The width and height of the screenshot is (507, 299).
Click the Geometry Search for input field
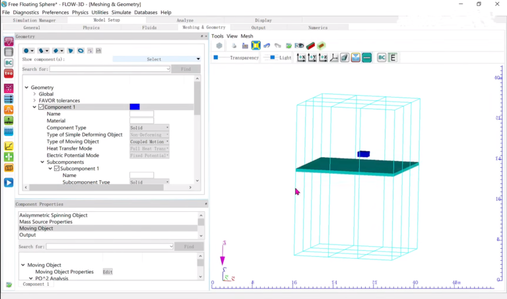pyautogui.click(x=110, y=69)
